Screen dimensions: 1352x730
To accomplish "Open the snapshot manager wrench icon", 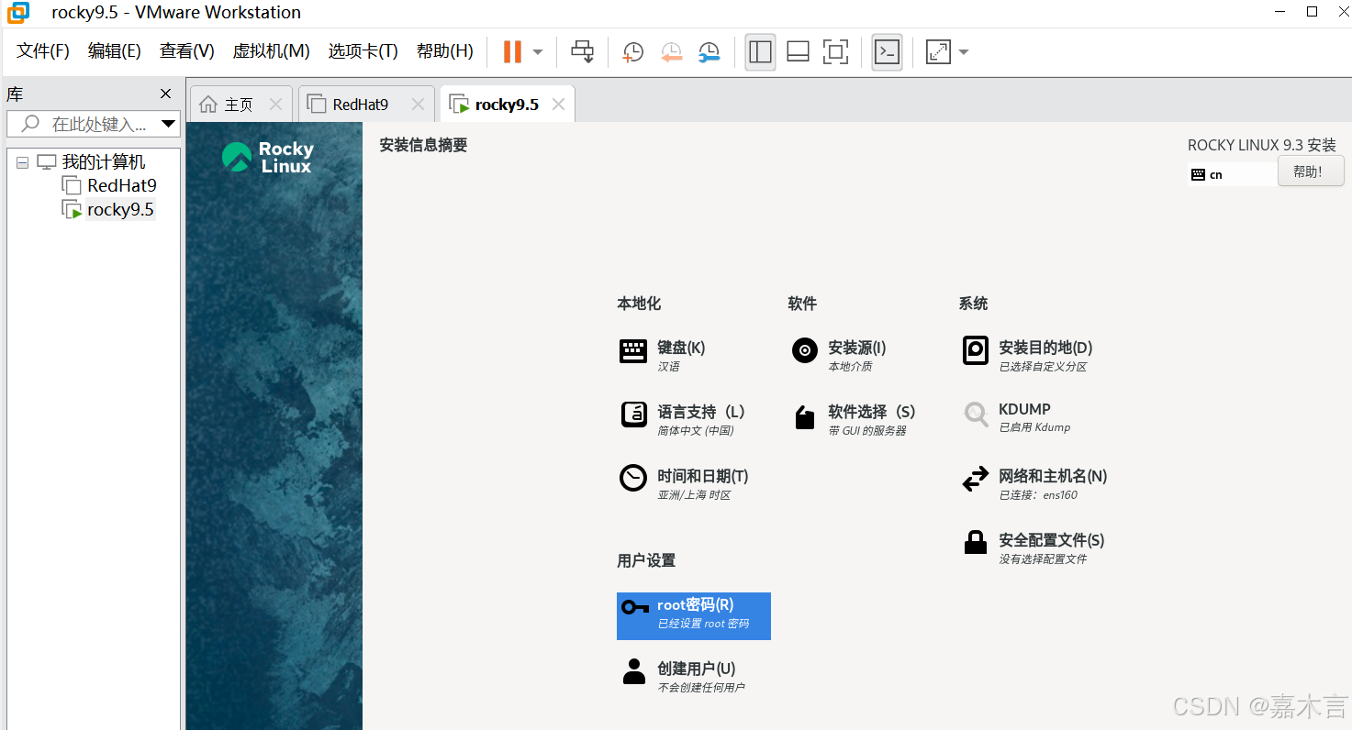I will click(x=710, y=52).
